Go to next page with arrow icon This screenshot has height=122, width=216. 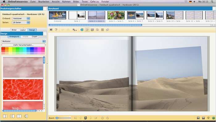point(91,118)
